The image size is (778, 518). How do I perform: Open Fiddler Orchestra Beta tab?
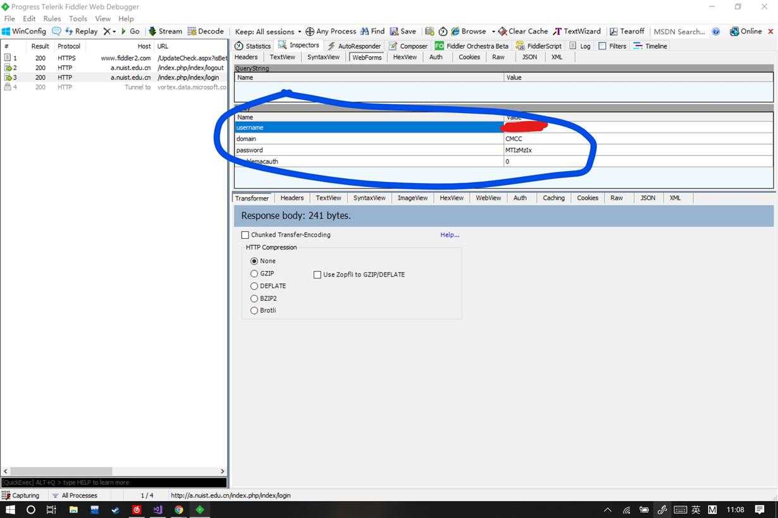click(x=472, y=46)
